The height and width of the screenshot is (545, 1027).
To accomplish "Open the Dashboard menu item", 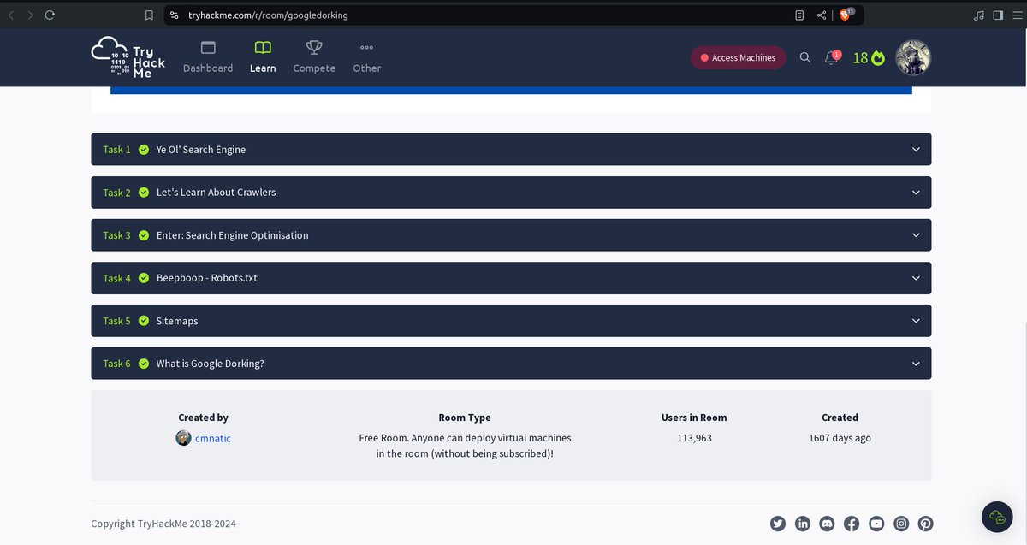I will [x=208, y=57].
